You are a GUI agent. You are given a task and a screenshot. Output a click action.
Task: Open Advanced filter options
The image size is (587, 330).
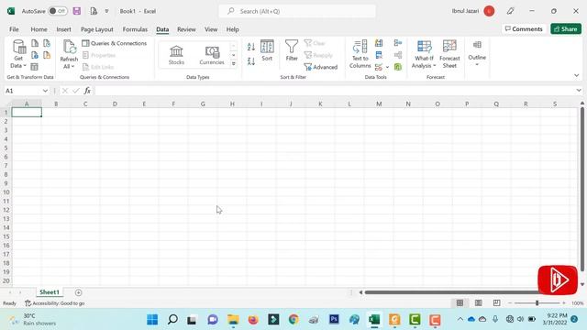click(320, 67)
